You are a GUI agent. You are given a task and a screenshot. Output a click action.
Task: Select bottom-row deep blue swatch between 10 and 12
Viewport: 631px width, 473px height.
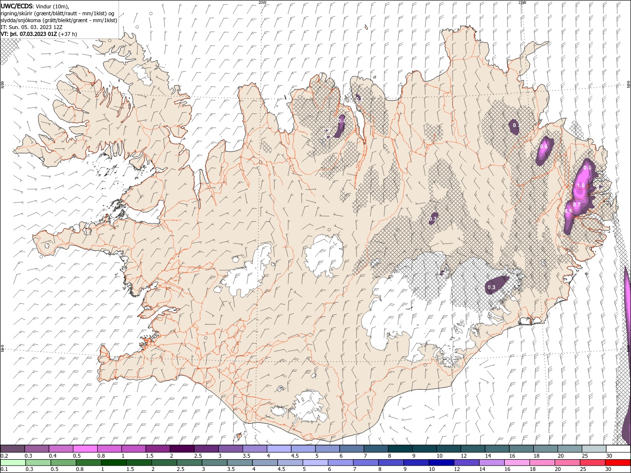click(441, 462)
